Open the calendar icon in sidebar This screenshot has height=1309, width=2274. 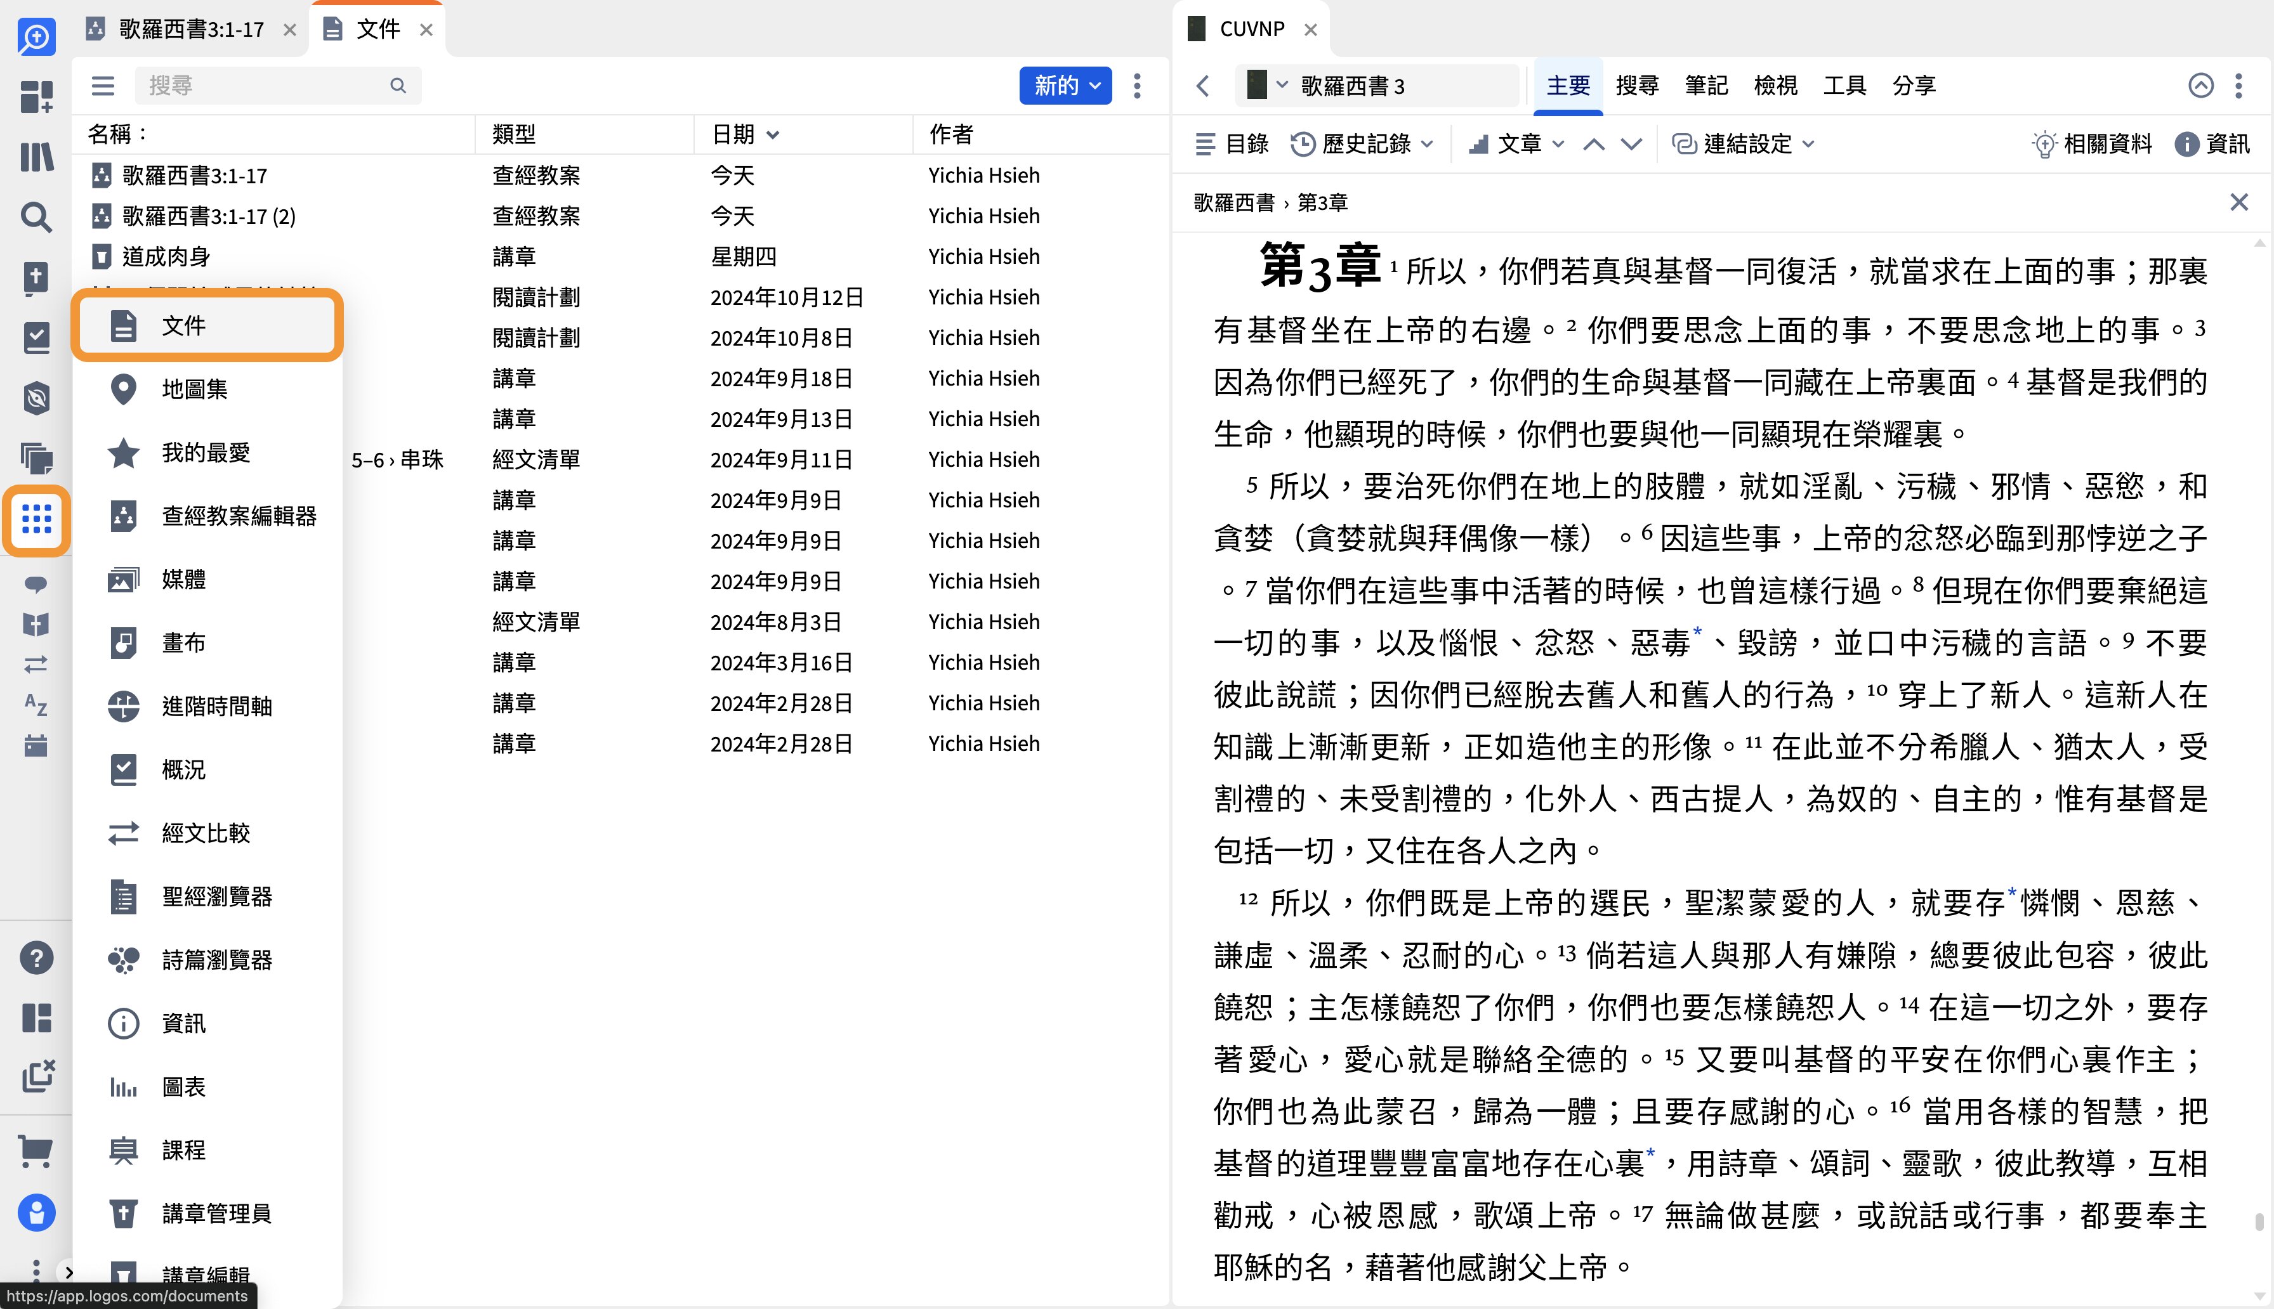36,745
